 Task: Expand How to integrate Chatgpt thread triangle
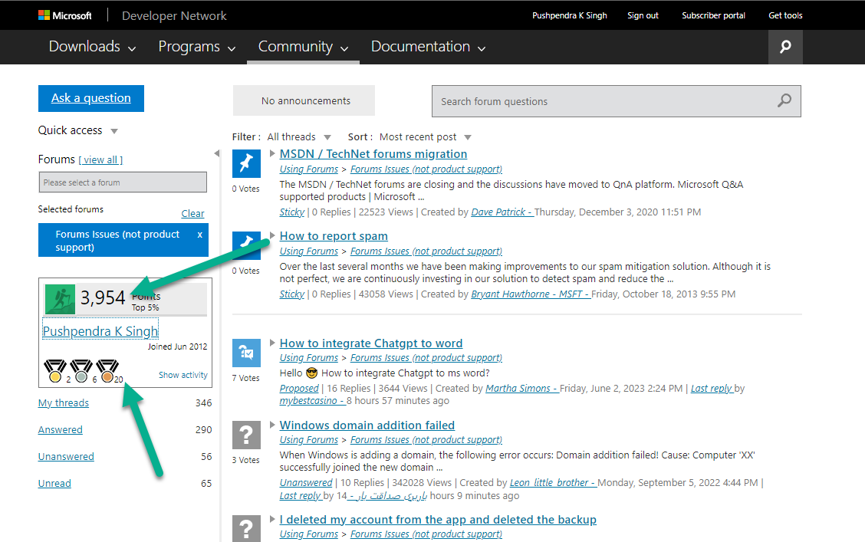(272, 343)
